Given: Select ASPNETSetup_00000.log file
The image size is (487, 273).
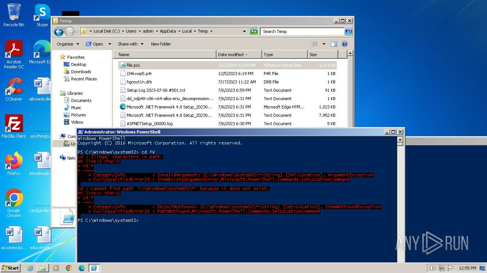Looking at the screenshot, I should click(228, 124).
